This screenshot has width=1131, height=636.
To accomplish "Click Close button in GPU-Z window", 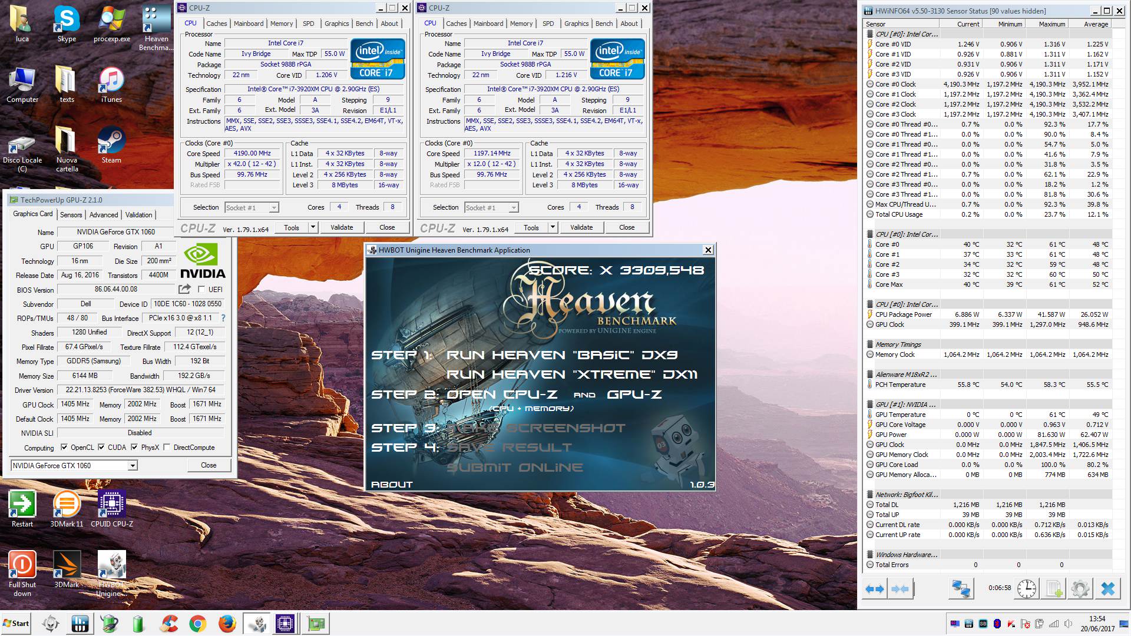I will 209,465.
